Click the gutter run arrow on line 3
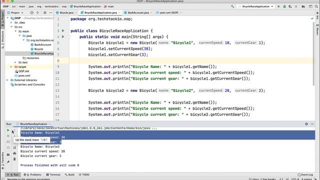Image resolution: width=320 pixels, height=180 pixels. [63, 31]
